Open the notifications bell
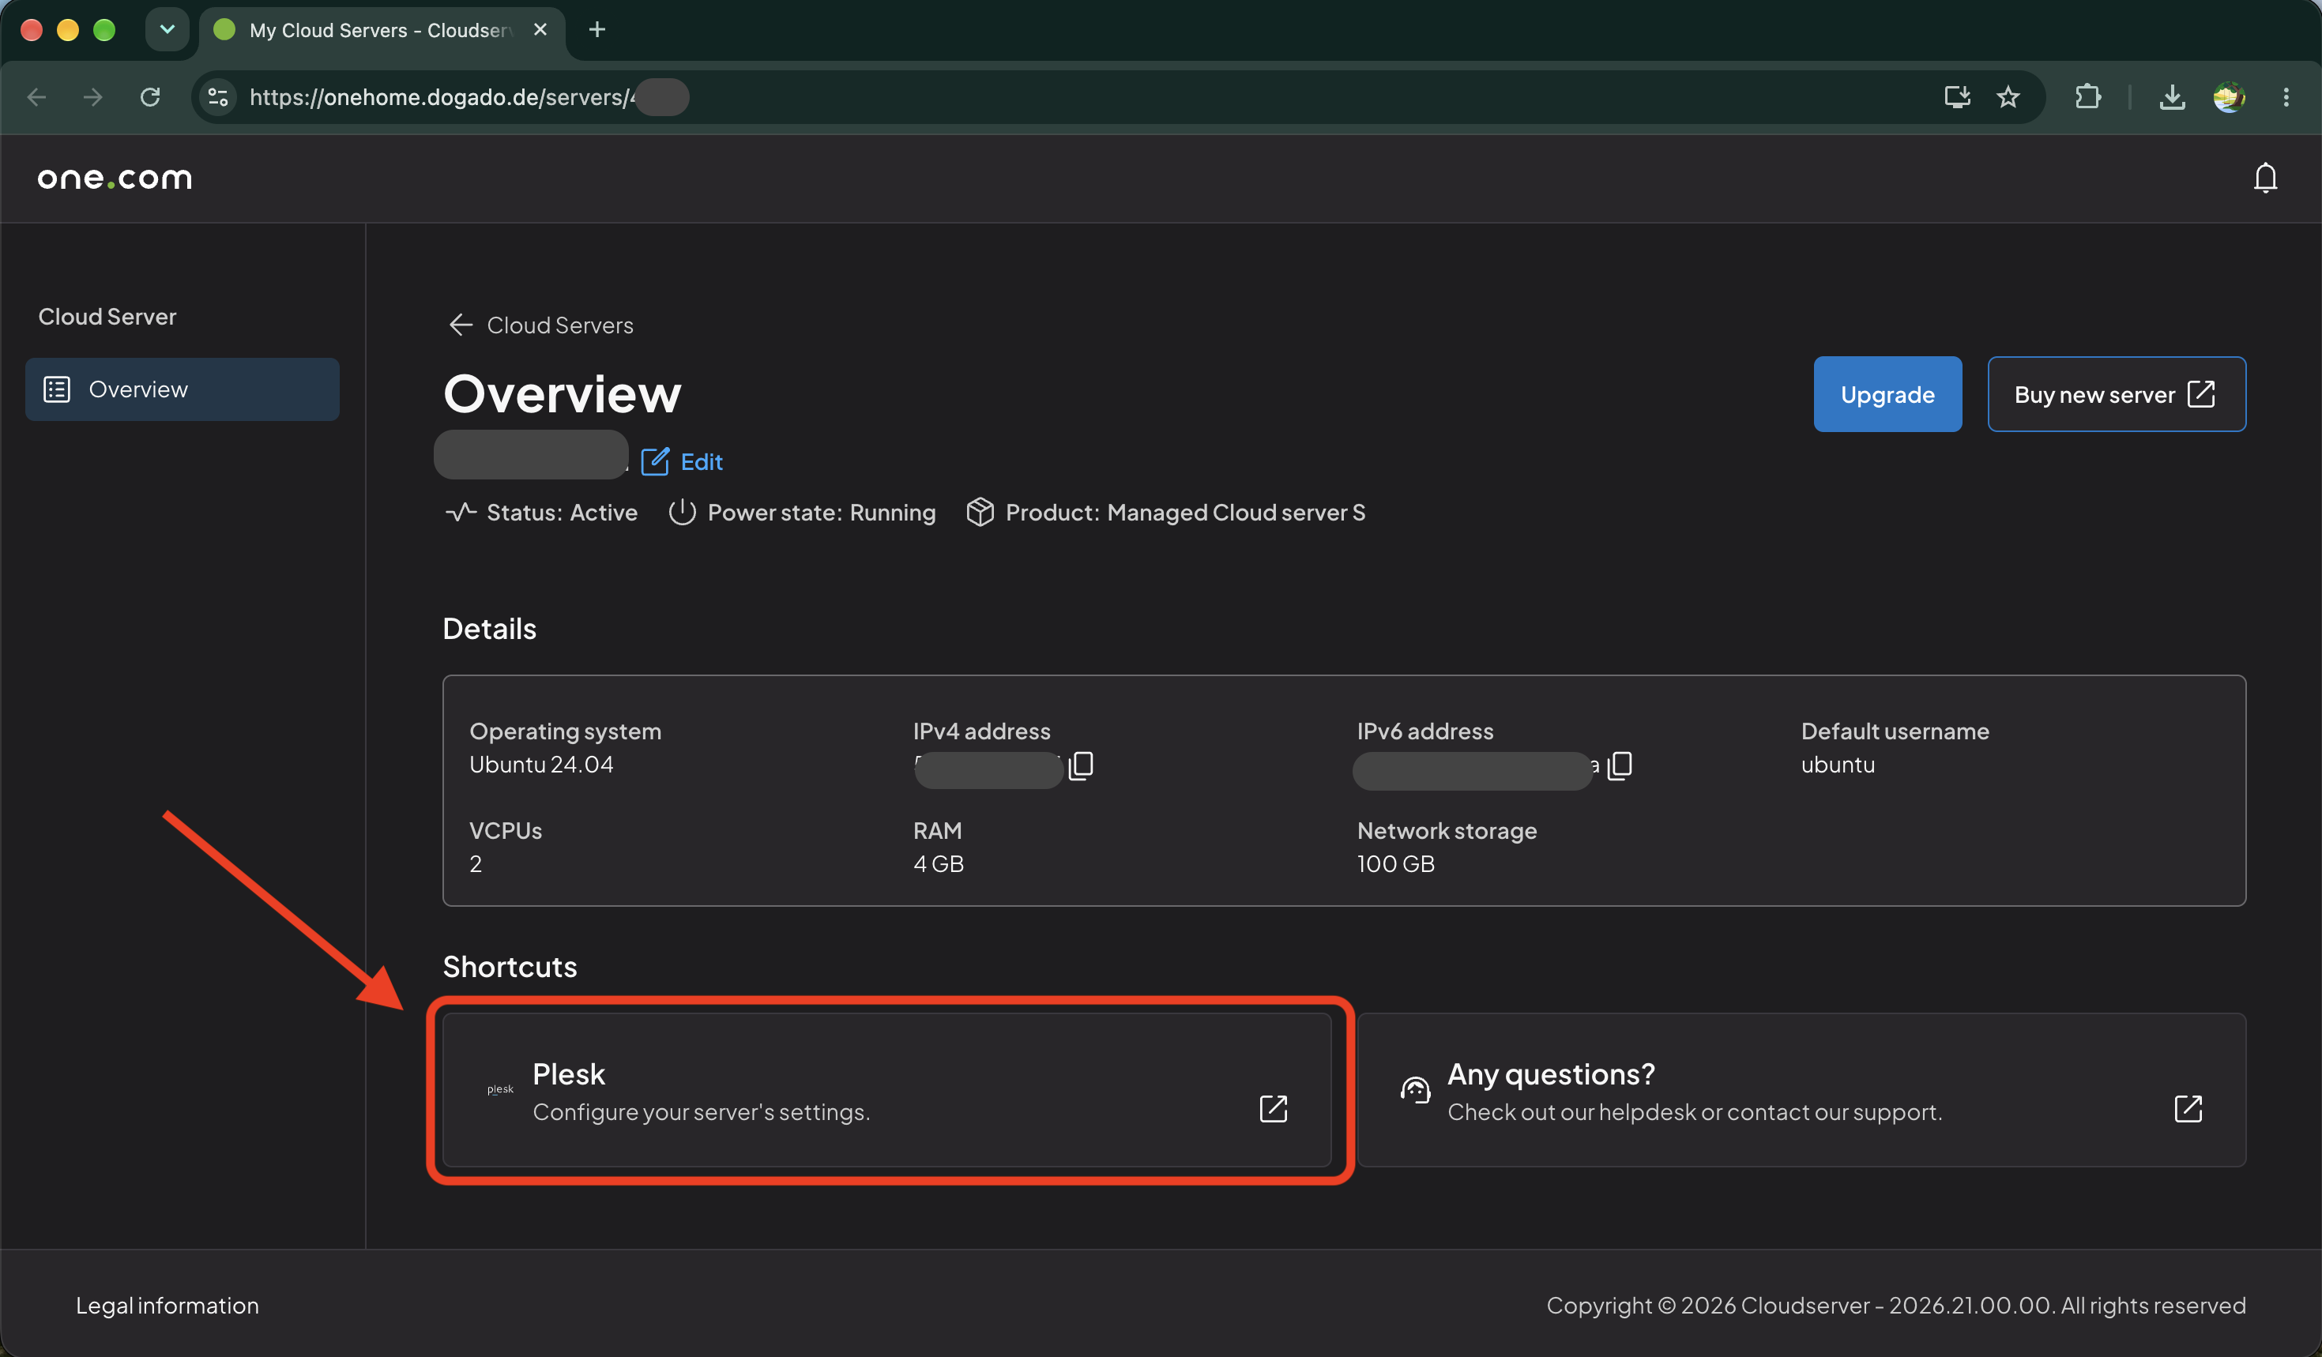Viewport: 2322px width, 1357px height. [2265, 178]
